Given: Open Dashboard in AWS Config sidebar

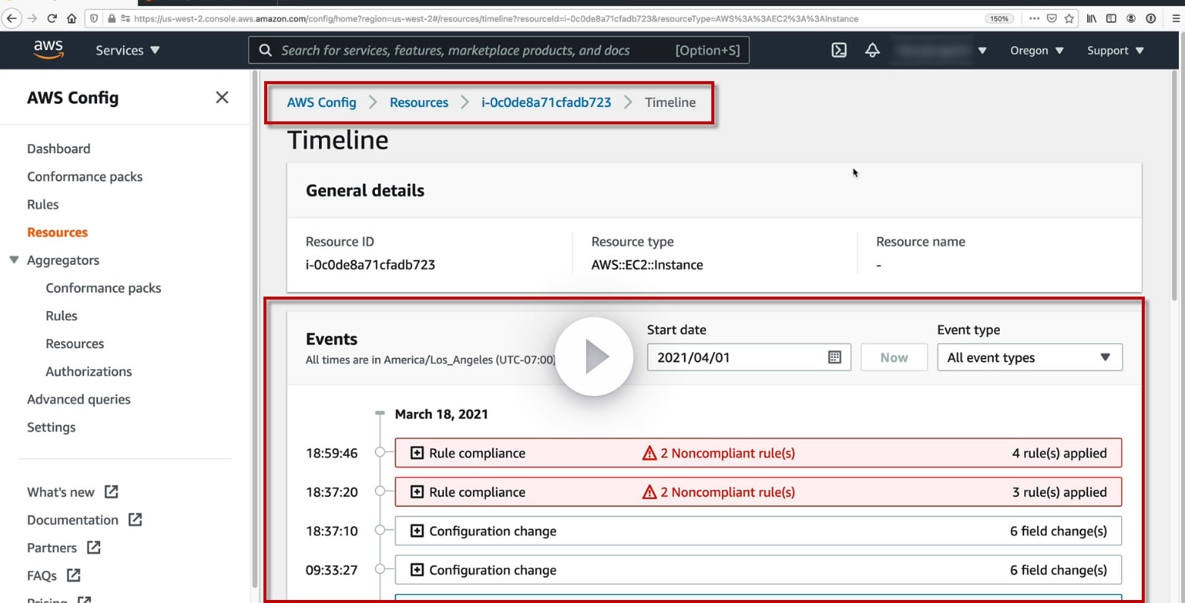Looking at the screenshot, I should pyautogui.click(x=58, y=149).
